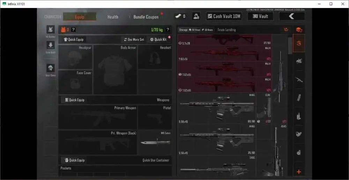Select the Pri. Weapon (Back) slot
The image size is (349, 180).
(98, 142)
